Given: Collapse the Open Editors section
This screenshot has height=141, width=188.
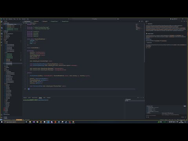Looking at the screenshot, I should 13,23.
